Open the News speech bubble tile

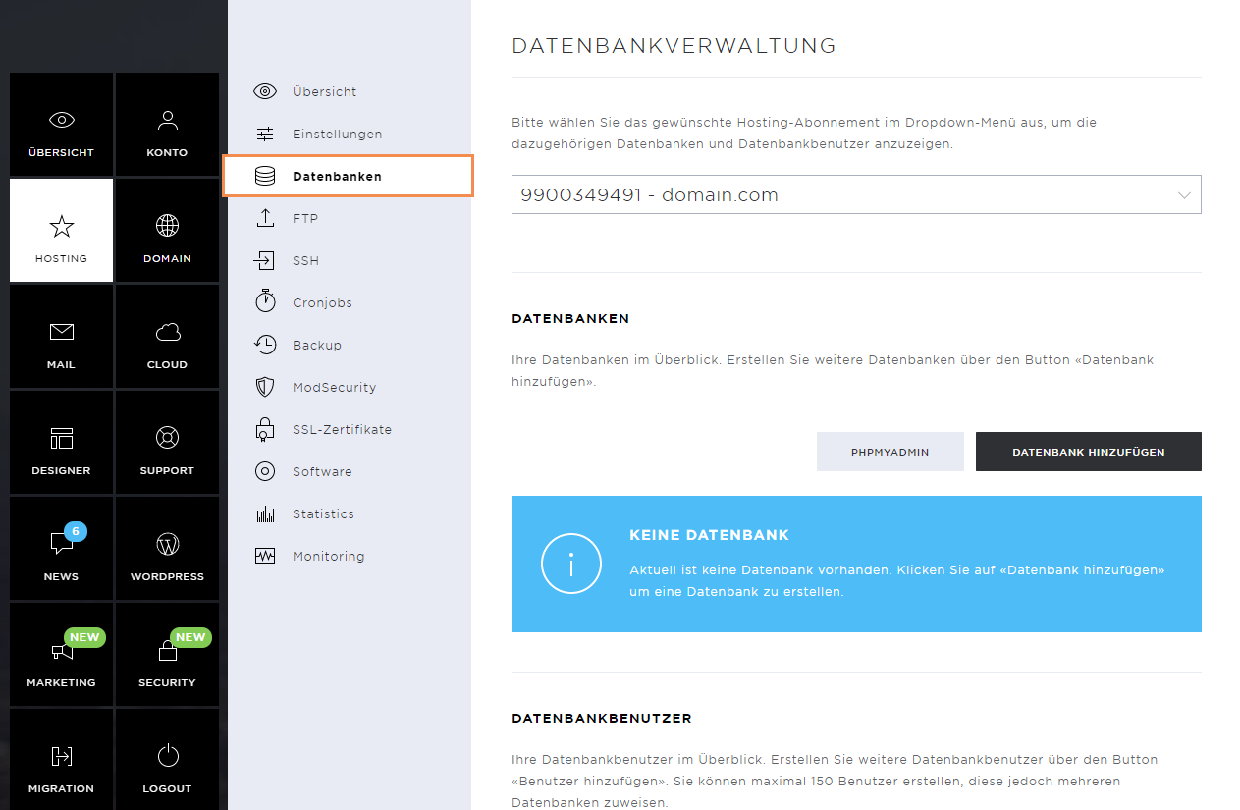click(61, 549)
